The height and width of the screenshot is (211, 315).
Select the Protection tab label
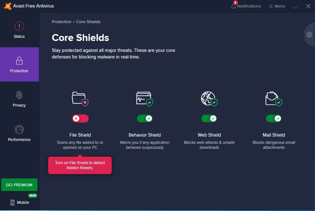click(x=19, y=71)
